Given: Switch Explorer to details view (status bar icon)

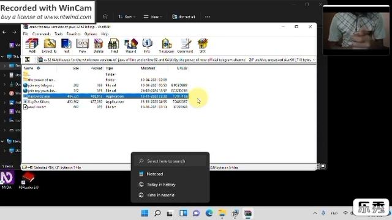Looking at the screenshot, I should point(318,166).
